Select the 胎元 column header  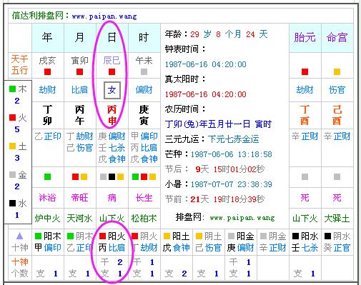point(305,37)
